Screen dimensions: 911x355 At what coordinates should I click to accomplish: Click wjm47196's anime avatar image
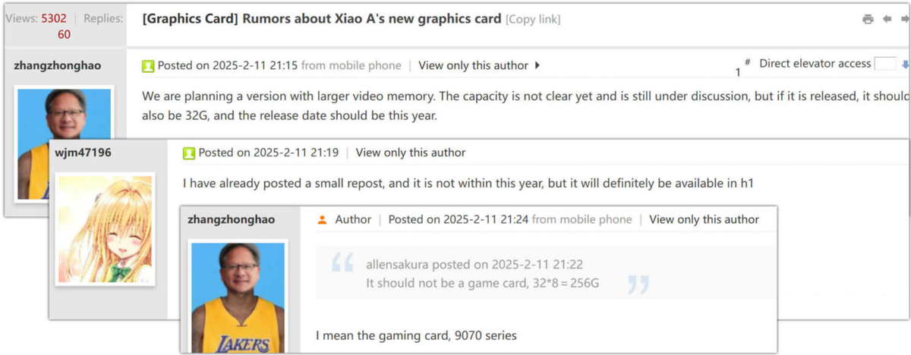106,229
